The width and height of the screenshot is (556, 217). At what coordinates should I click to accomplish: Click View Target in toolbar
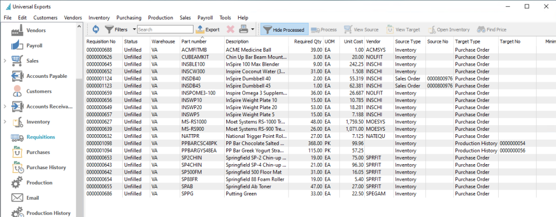coord(403,30)
